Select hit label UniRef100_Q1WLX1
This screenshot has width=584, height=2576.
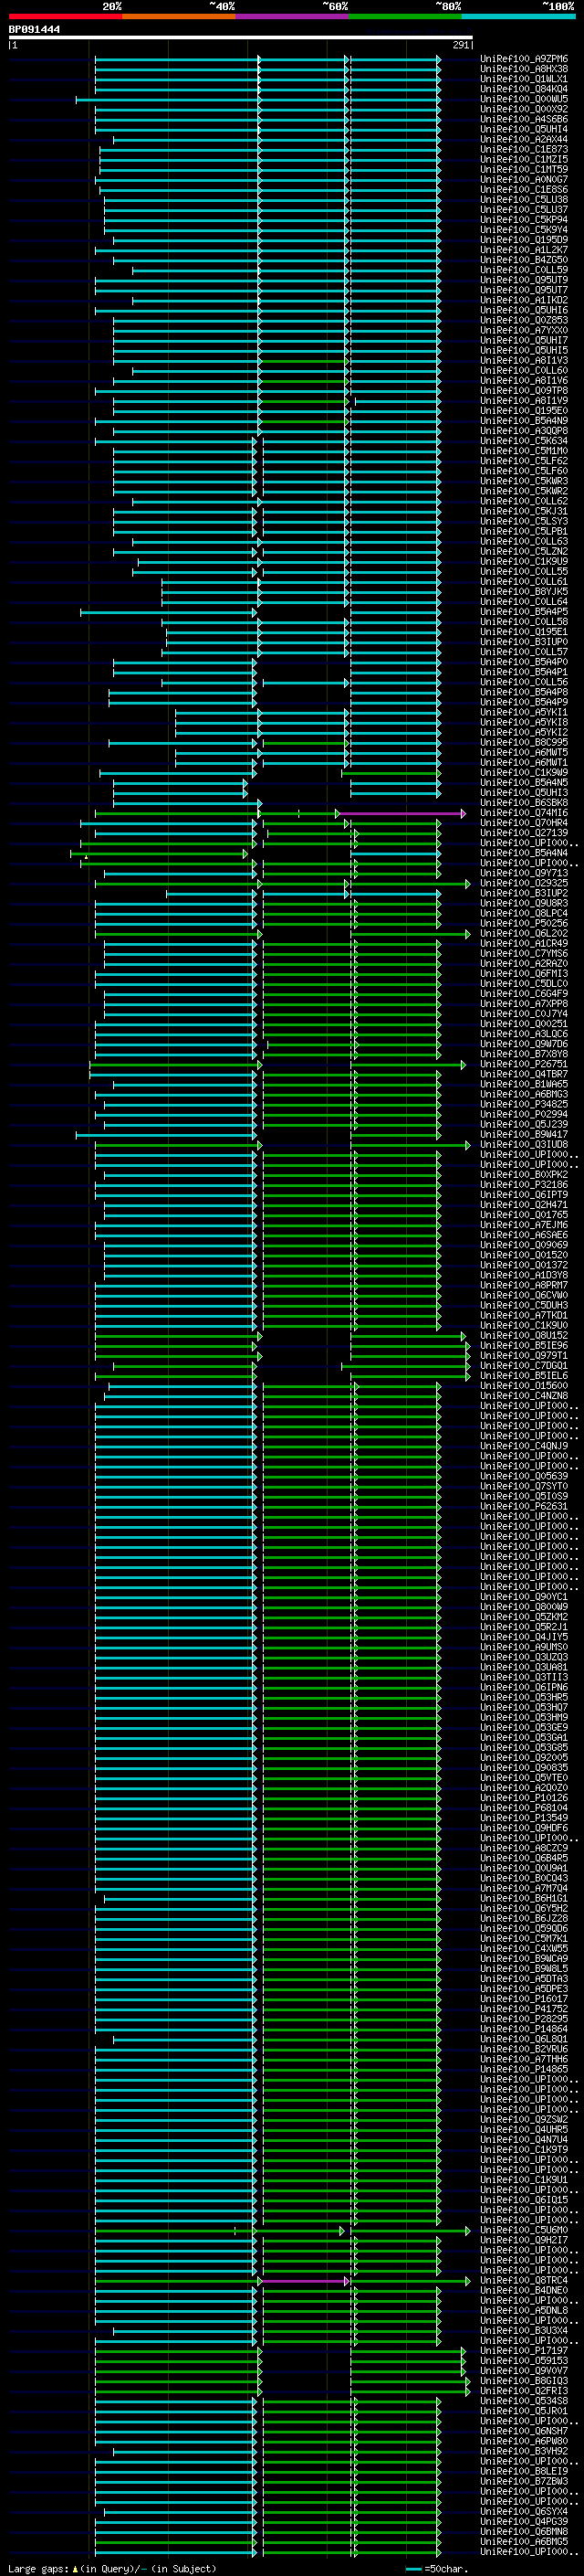pos(524,79)
